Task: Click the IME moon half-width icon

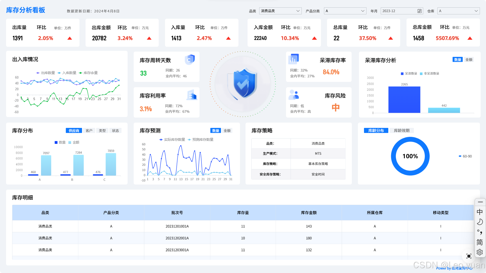Action: [x=480, y=222]
